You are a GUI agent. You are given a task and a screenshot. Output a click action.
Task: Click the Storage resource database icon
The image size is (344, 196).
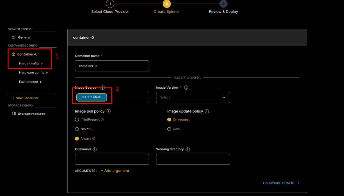click(14, 113)
